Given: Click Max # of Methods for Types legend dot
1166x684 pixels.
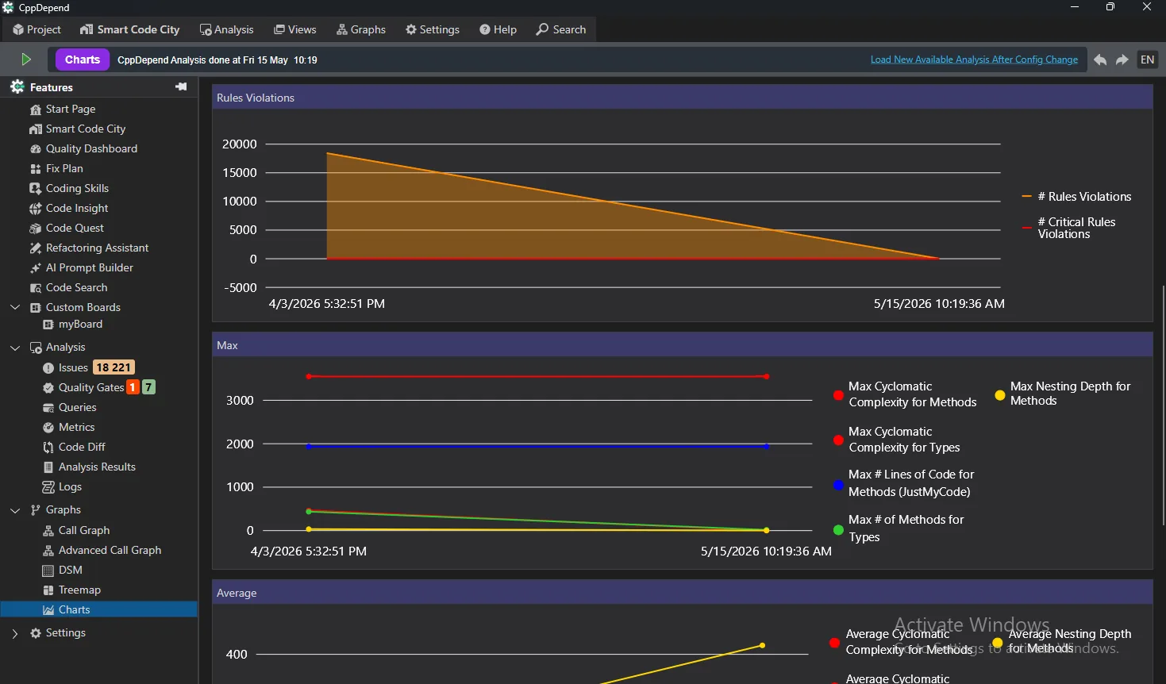Looking at the screenshot, I should point(838,530).
